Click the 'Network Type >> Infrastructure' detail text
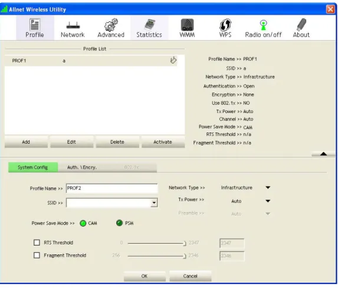 (240, 77)
